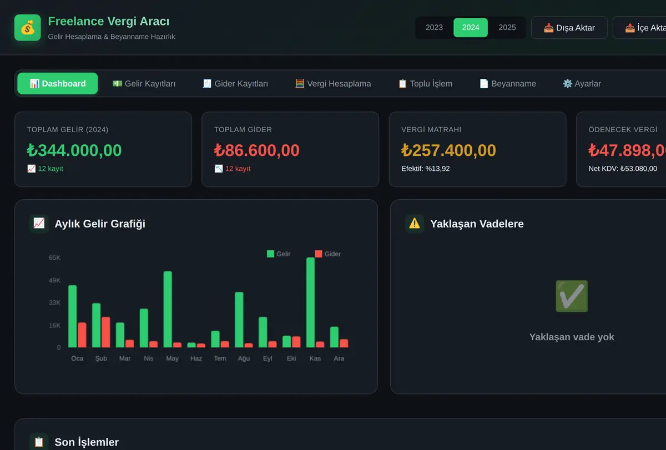The image size is (666, 450).
Task: Select year 2025
Action: pyautogui.click(x=507, y=28)
